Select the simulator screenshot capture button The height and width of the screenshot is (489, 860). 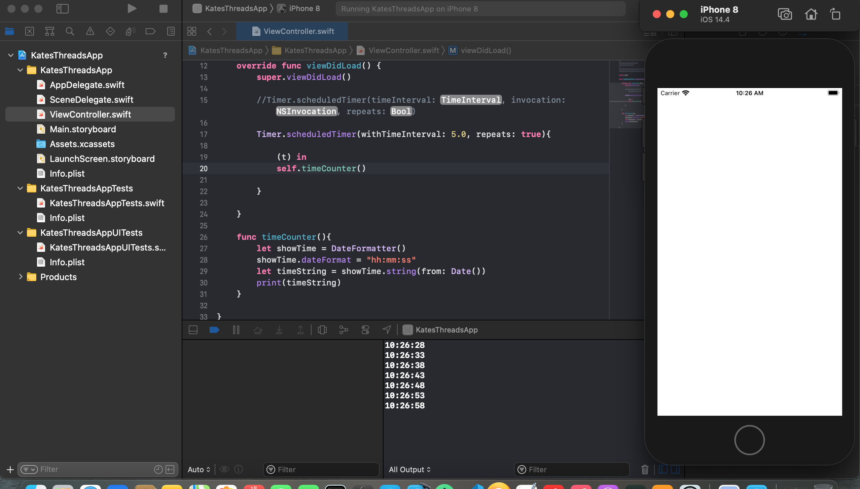point(784,13)
